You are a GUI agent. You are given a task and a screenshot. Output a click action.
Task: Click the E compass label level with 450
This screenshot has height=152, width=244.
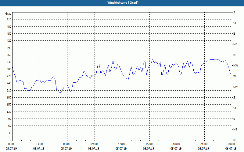click(234, 34)
